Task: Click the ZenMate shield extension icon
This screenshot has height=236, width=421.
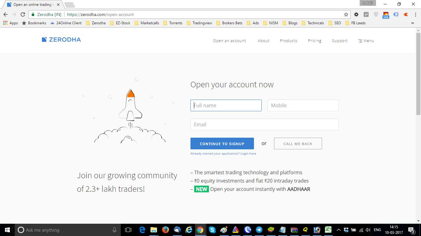Action: [x=376, y=14]
